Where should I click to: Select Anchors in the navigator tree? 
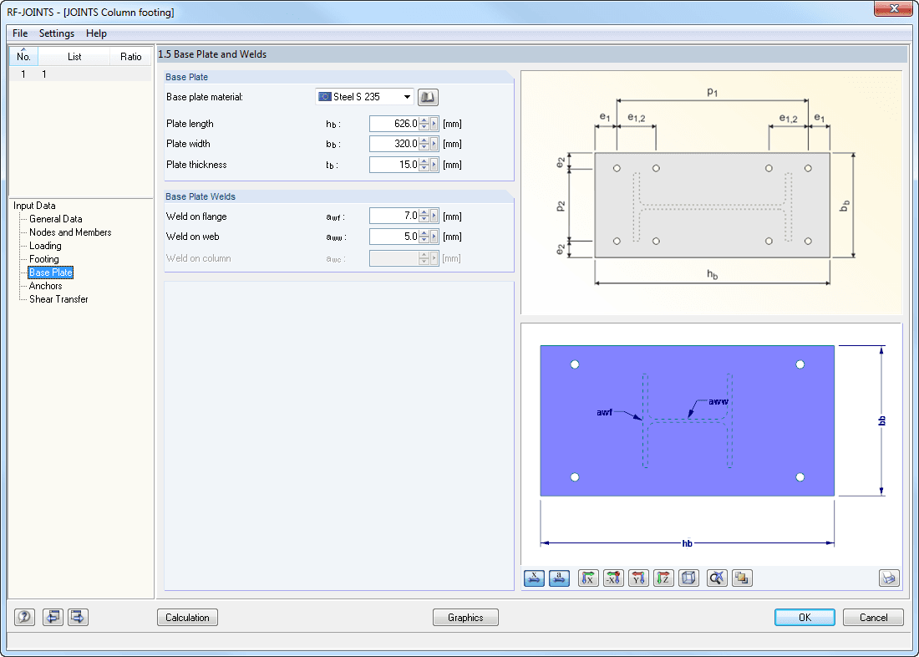click(46, 286)
